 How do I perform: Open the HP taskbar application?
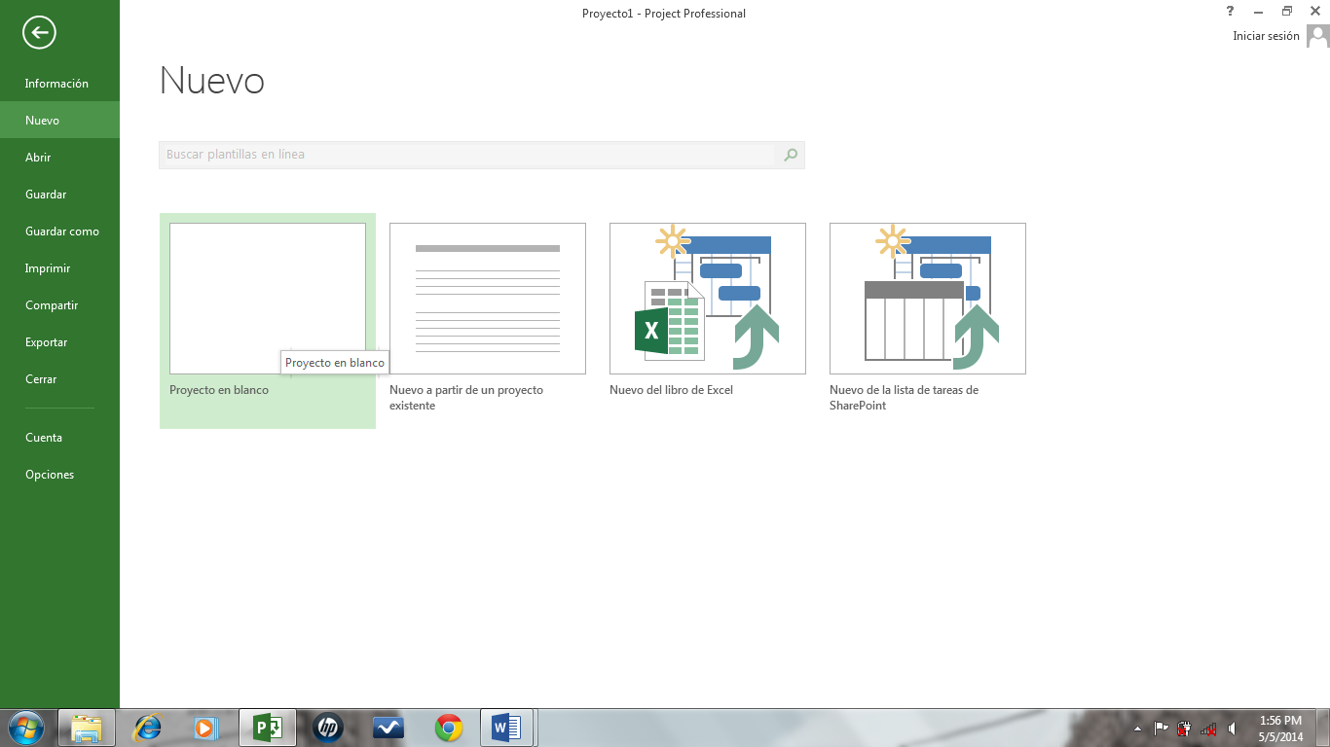(x=328, y=728)
